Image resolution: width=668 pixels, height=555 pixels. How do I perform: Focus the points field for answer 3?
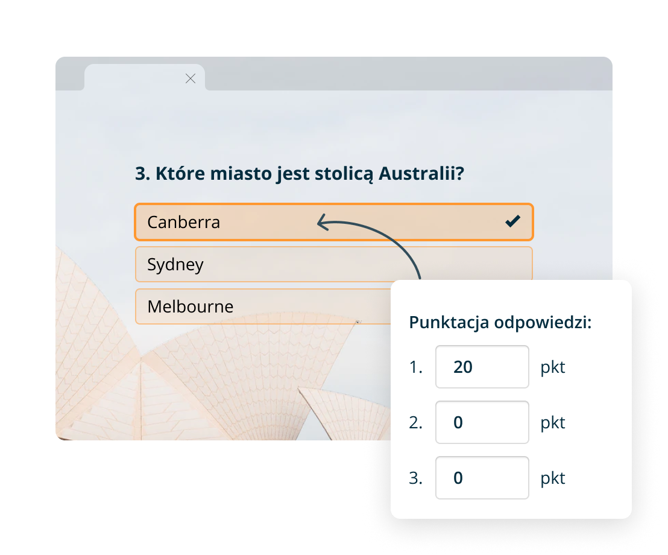[x=482, y=477]
